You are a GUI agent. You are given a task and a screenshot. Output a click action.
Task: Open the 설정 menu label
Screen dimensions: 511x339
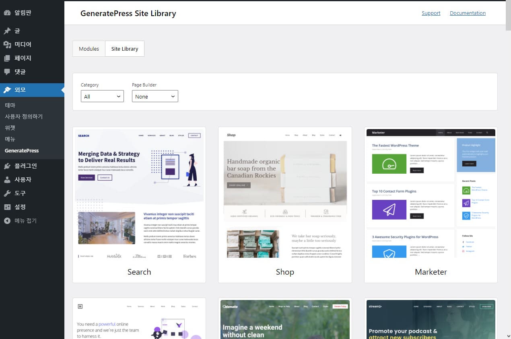pyautogui.click(x=20, y=207)
